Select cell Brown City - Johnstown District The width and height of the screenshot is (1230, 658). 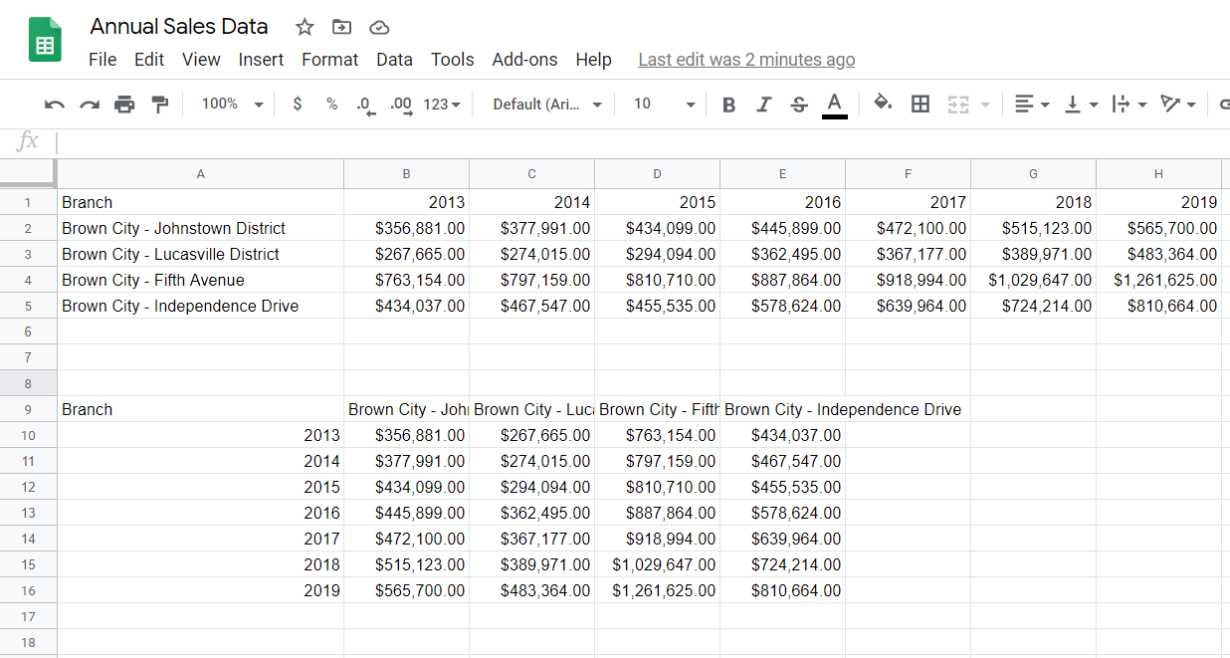tap(200, 228)
